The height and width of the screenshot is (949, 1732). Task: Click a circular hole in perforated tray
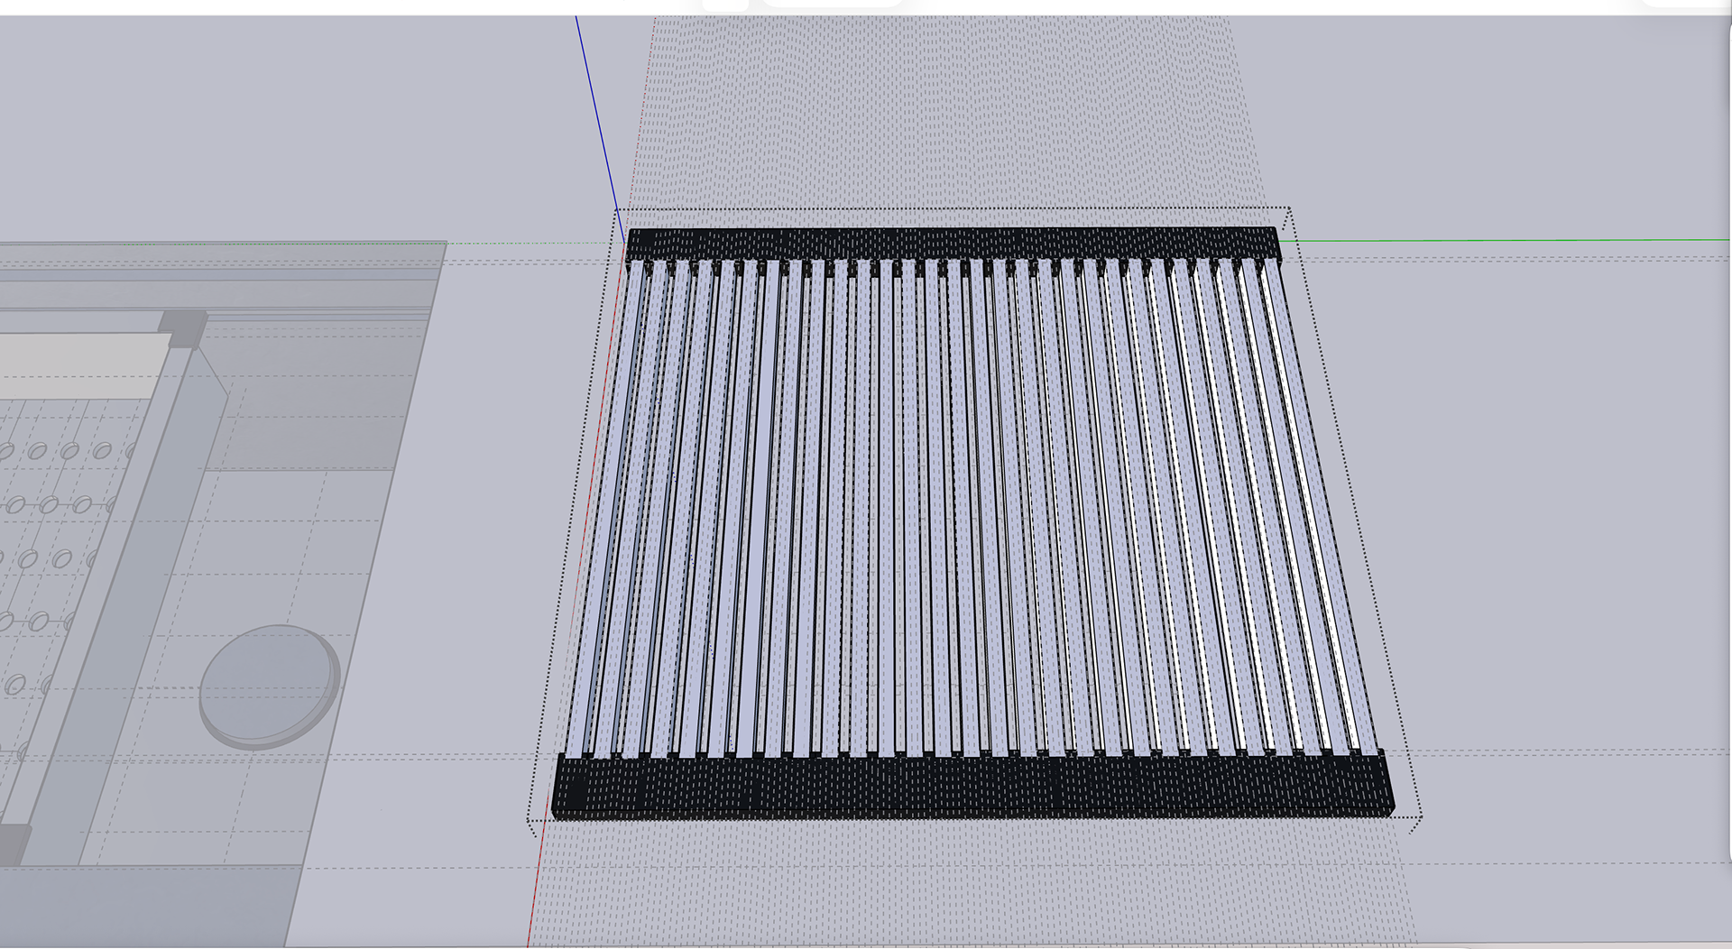coord(37,450)
